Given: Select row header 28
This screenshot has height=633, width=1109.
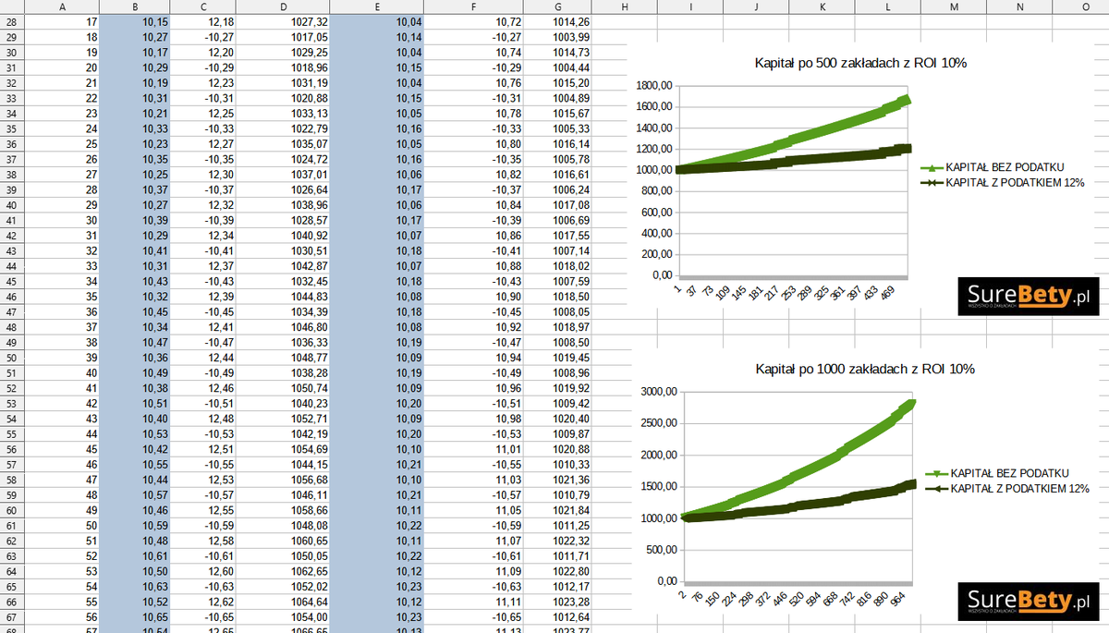Looking at the screenshot, I should pos(11,21).
